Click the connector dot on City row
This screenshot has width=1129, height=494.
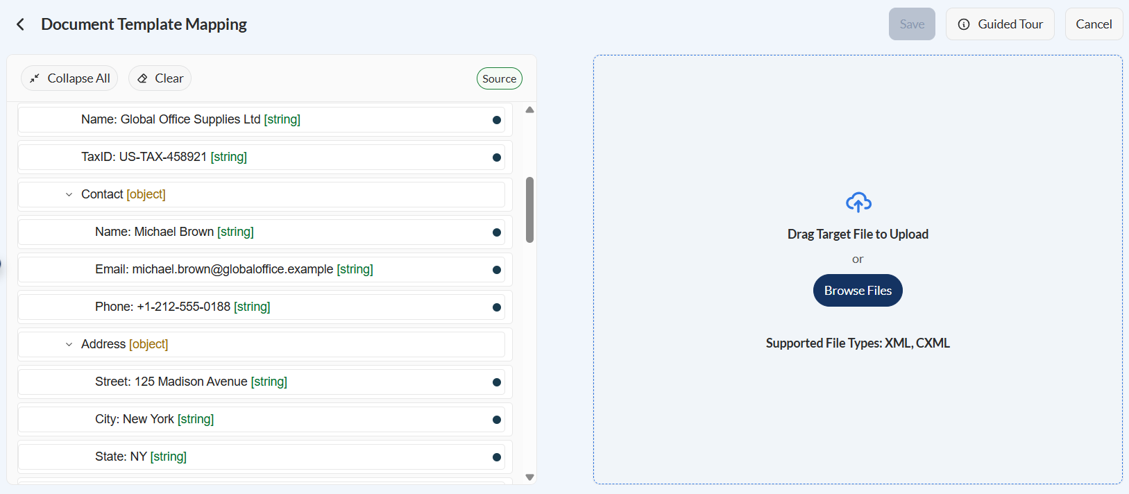(497, 420)
